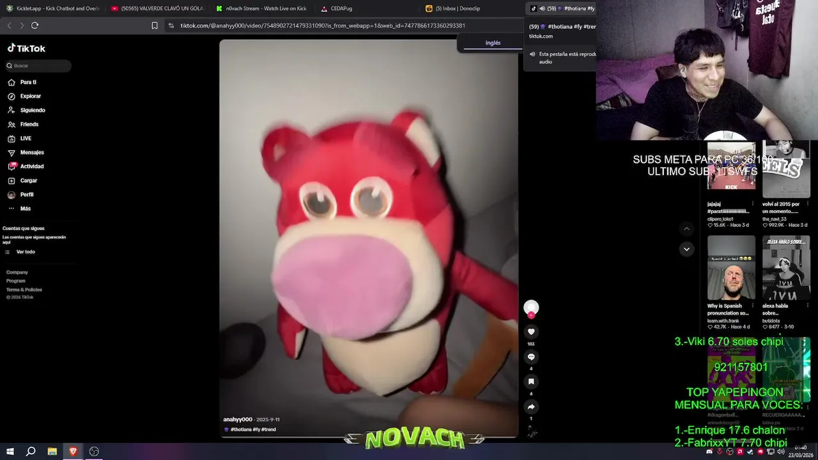This screenshot has width=818, height=460.
Task: Open Brave browser taskbar icon
Action: point(73,452)
